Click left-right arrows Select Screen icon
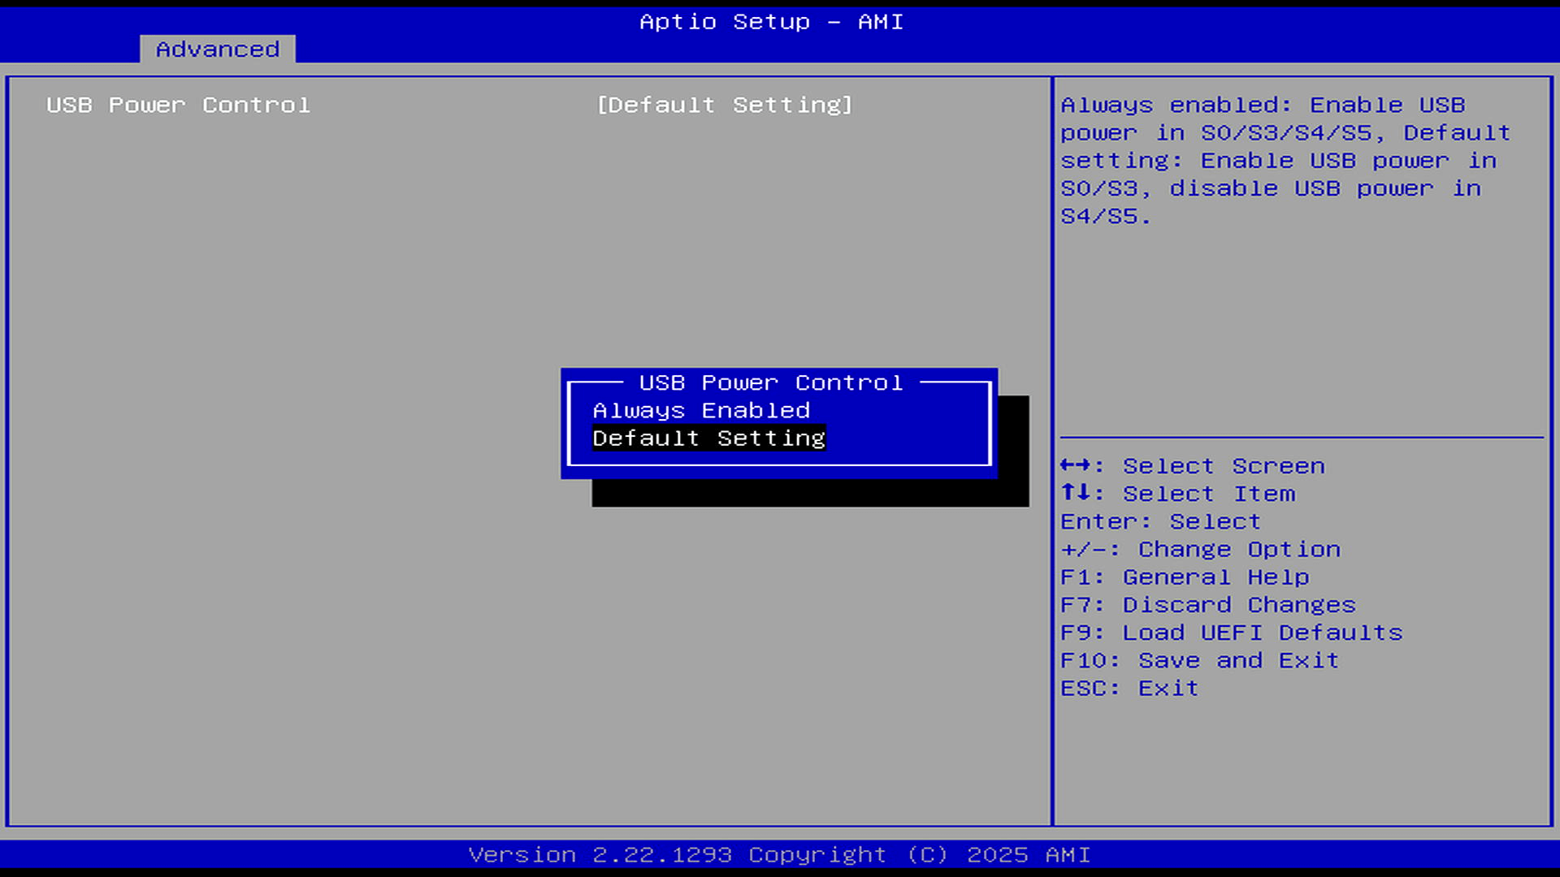 click(1076, 465)
